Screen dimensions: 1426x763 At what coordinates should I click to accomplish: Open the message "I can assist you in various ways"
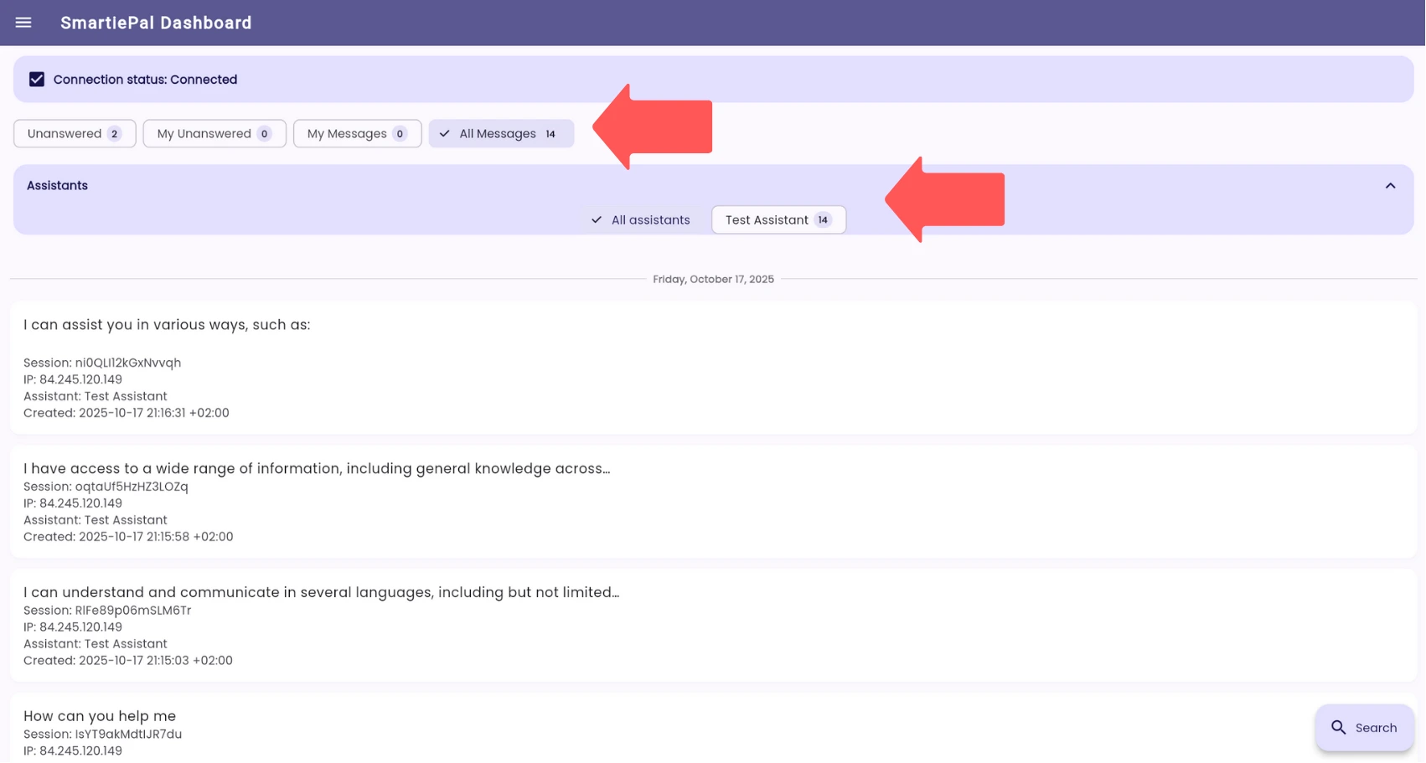tap(167, 325)
